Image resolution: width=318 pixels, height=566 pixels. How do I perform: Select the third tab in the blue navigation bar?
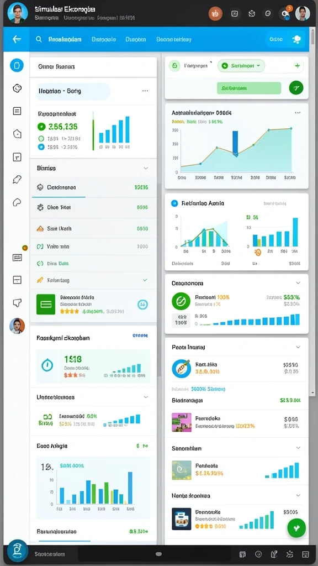tap(136, 39)
